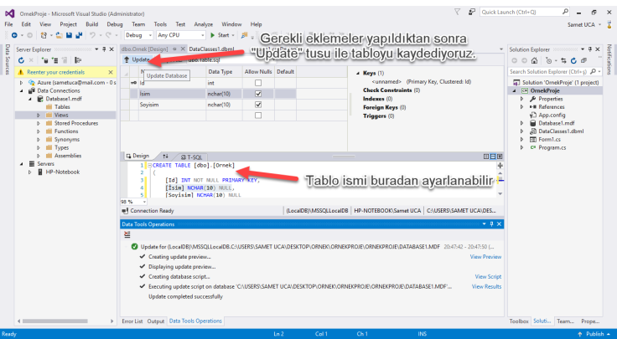Click the Collapse All icon in Solution Explorer
The image size is (617, 339).
(583, 60)
